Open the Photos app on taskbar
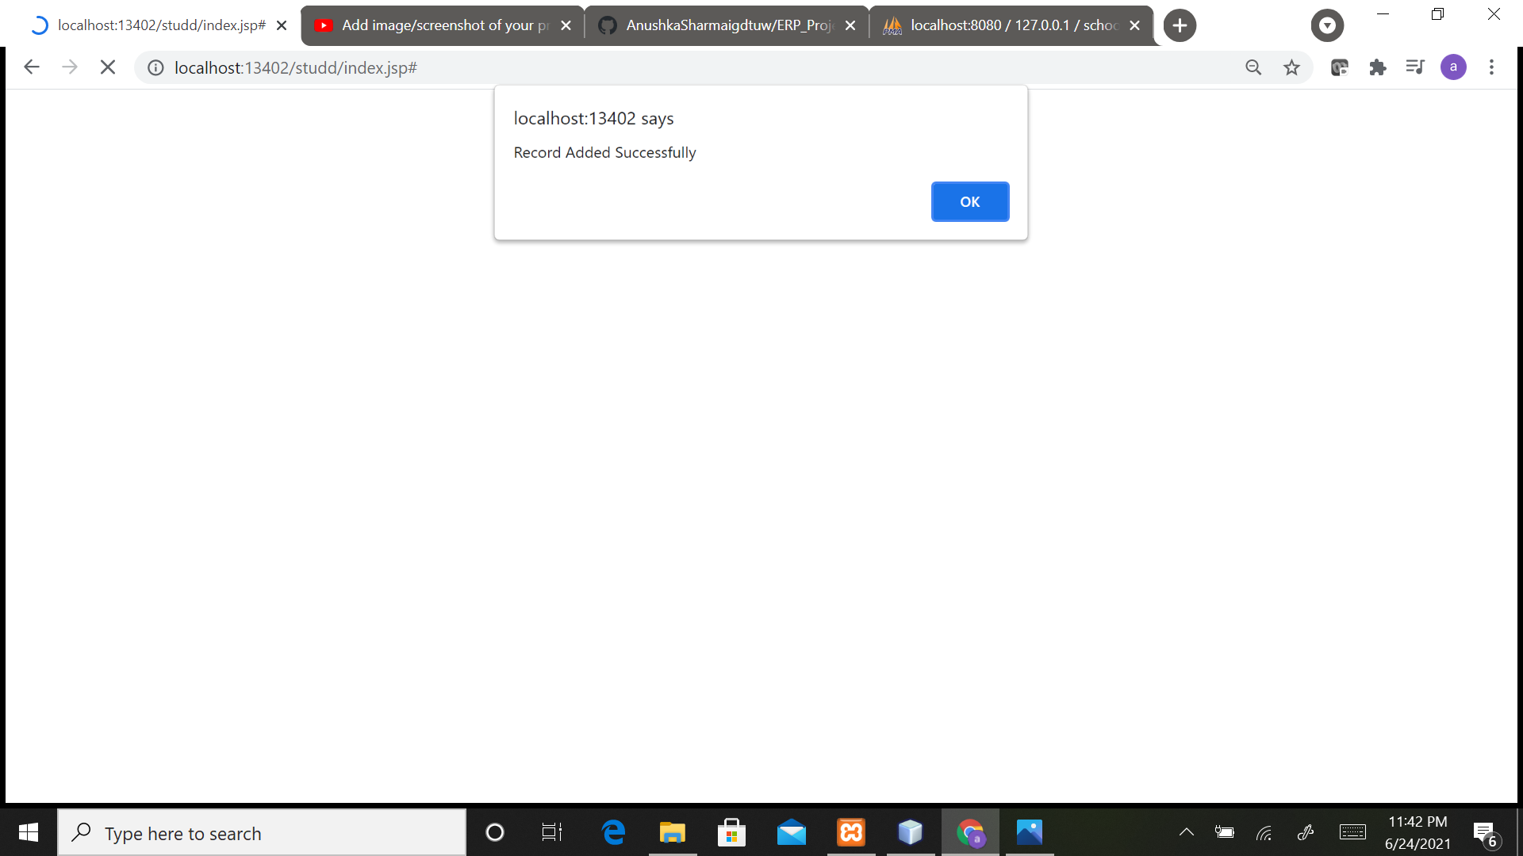 pyautogui.click(x=1030, y=832)
